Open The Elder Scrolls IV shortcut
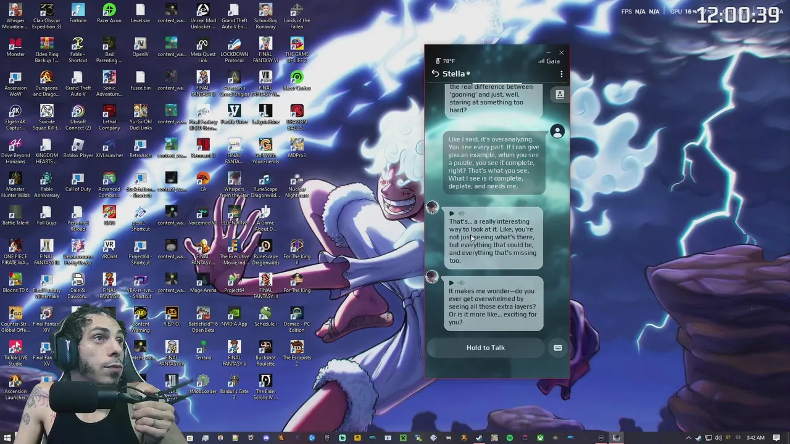Image resolution: width=790 pixels, height=444 pixels. click(265, 387)
